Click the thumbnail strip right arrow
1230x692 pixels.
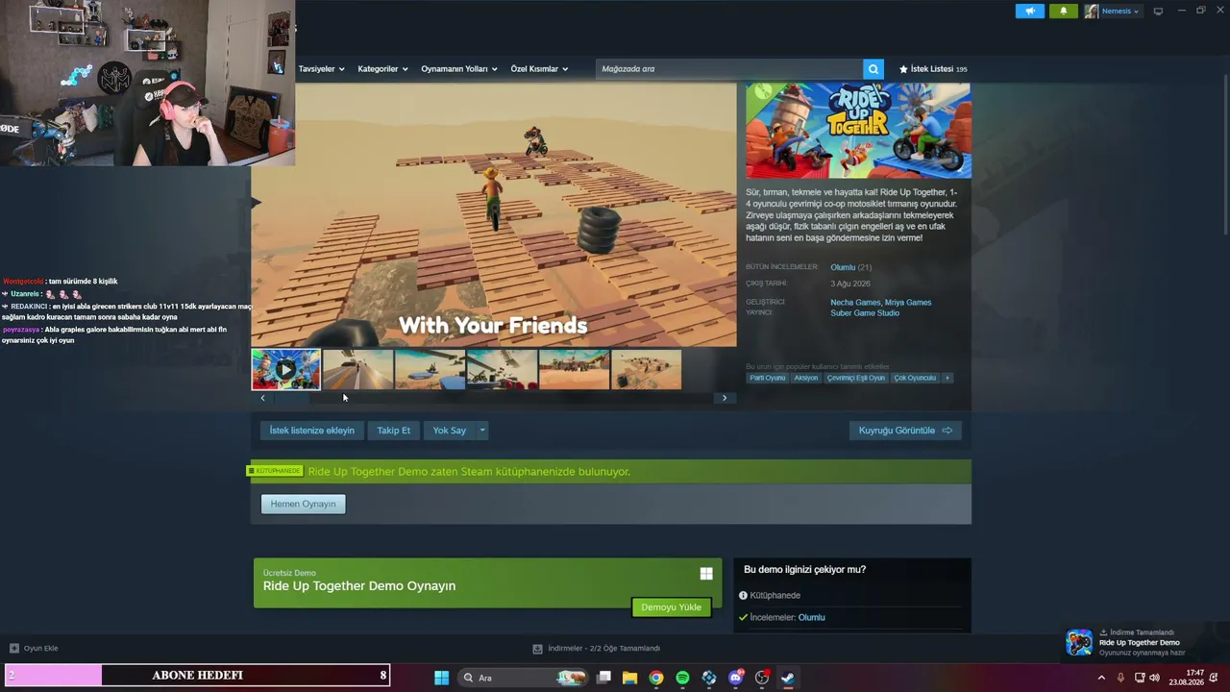tap(725, 398)
